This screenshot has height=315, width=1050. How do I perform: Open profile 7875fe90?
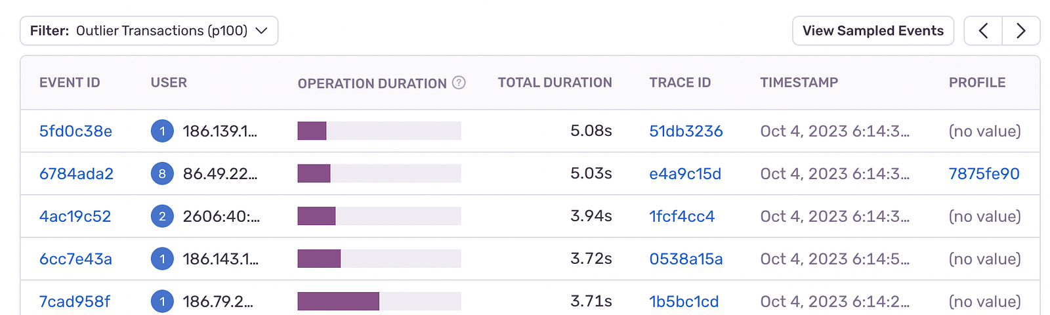(x=984, y=174)
